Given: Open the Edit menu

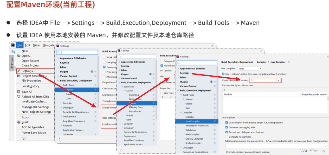Looking at the screenshot, I should click(x=27, y=45).
